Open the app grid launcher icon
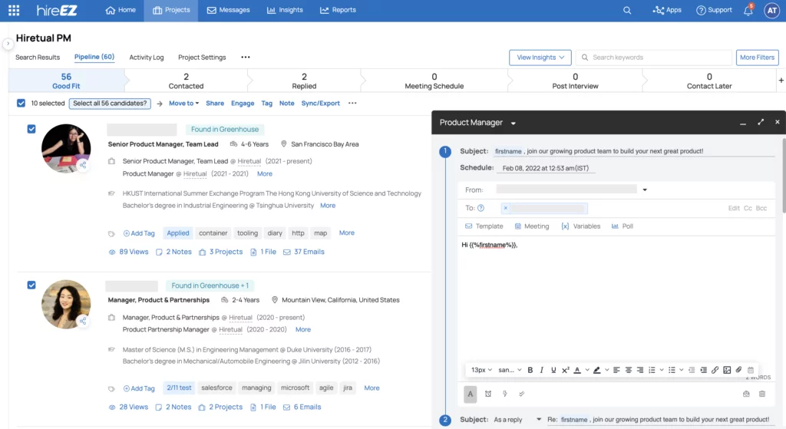Screen dimensions: 786x429 tap(14, 11)
